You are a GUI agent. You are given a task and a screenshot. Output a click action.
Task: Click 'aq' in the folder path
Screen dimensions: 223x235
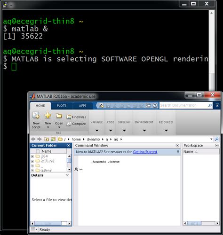pyautogui.click(x=116, y=139)
